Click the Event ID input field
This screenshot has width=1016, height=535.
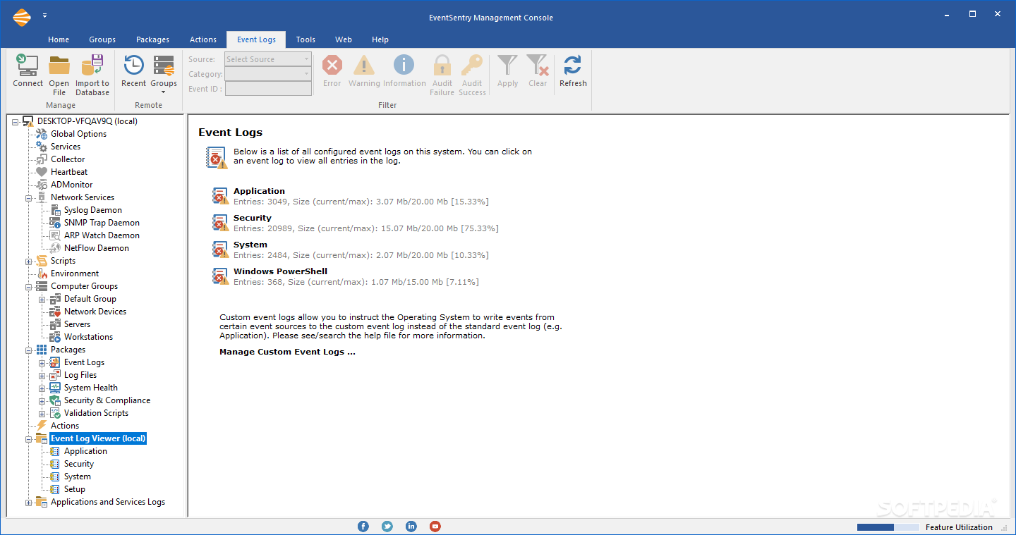click(268, 89)
